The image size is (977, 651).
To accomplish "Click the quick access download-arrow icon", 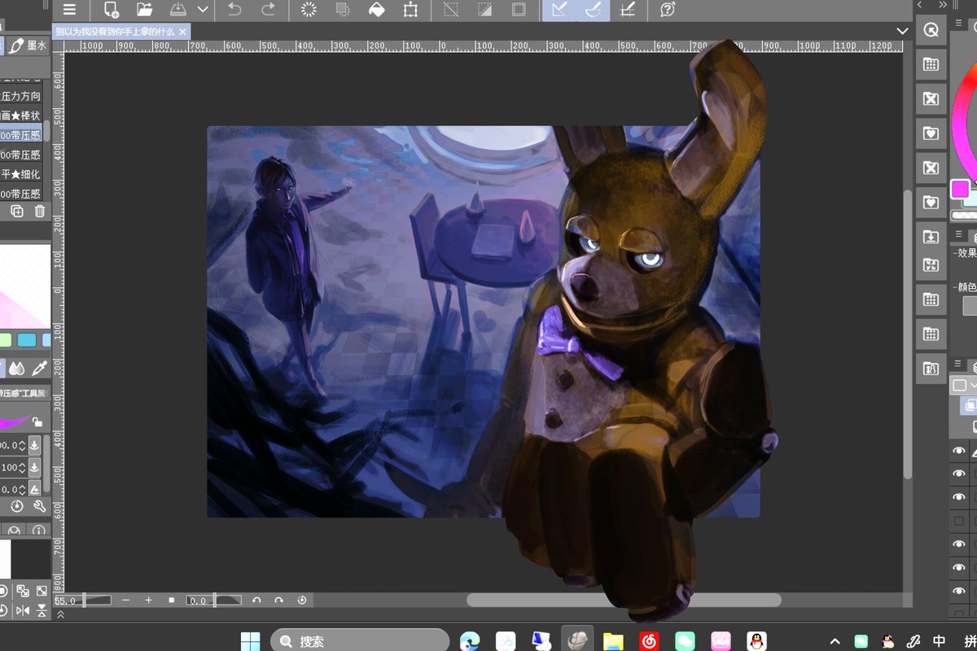I will coord(931,238).
